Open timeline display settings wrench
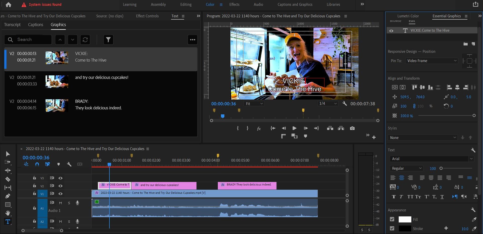Viewport: 483px width, 234px height. coord(69,164)
